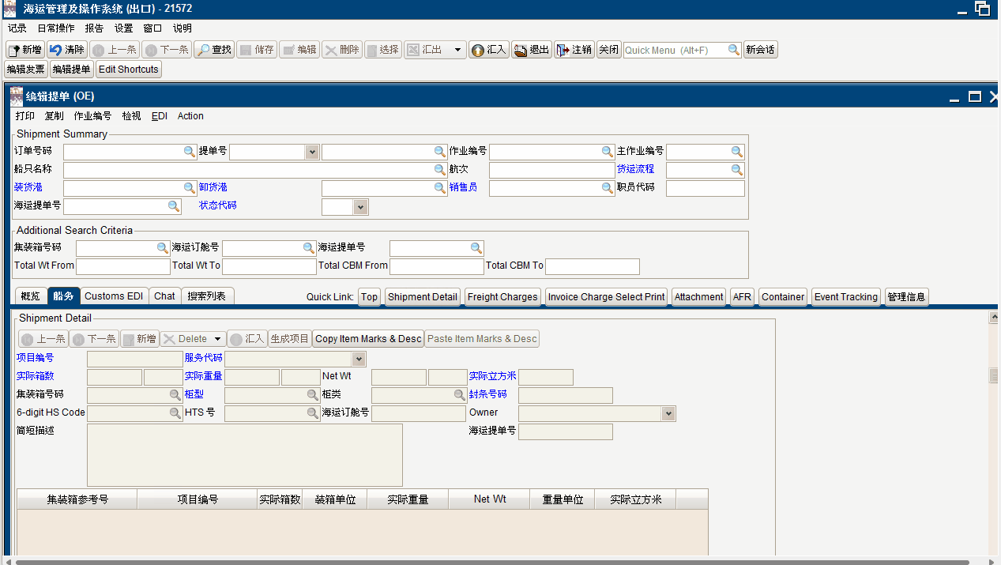The image size is (1001, 565).
Task: Click lookup magnifier in 船只名称 field
Action: click(440, 170)
